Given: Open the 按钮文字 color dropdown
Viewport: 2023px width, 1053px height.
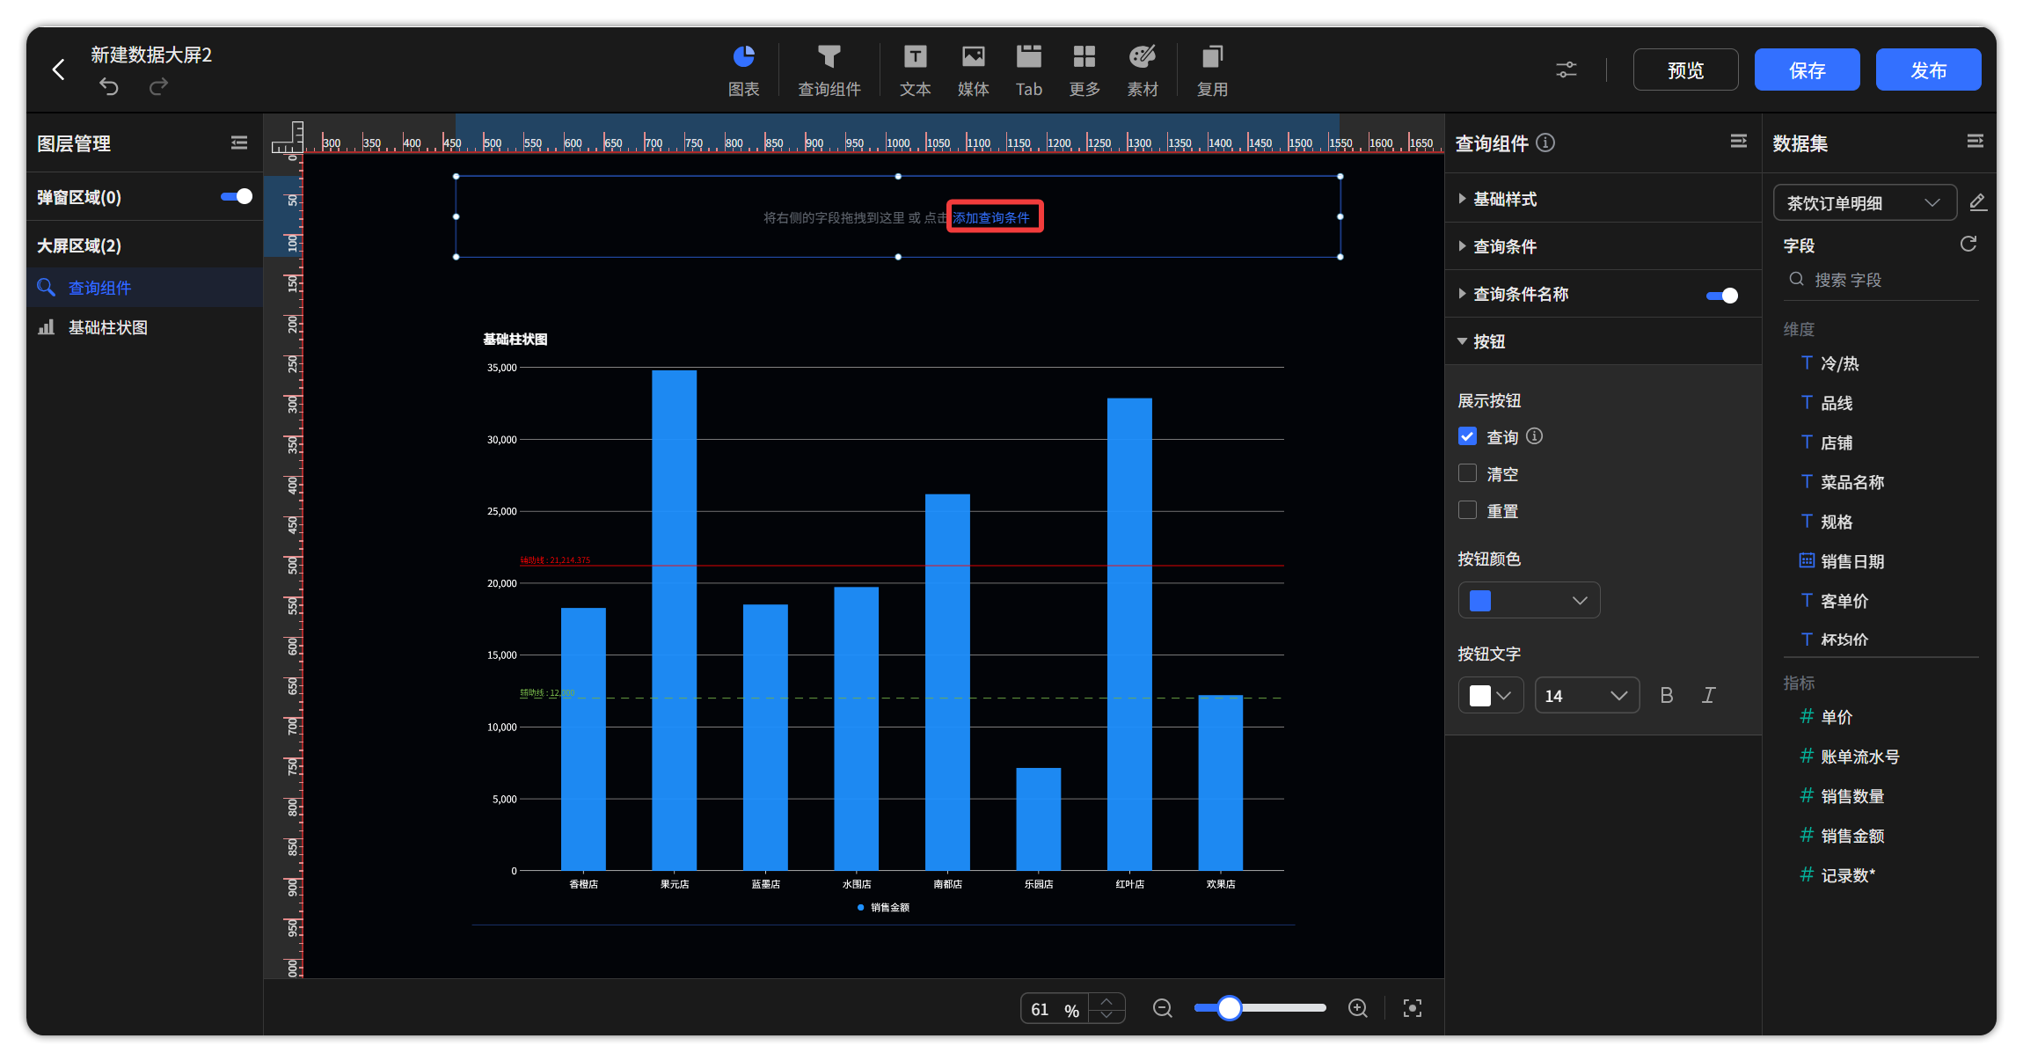Looking at the screenshot, I should (x=1491, y=695).
